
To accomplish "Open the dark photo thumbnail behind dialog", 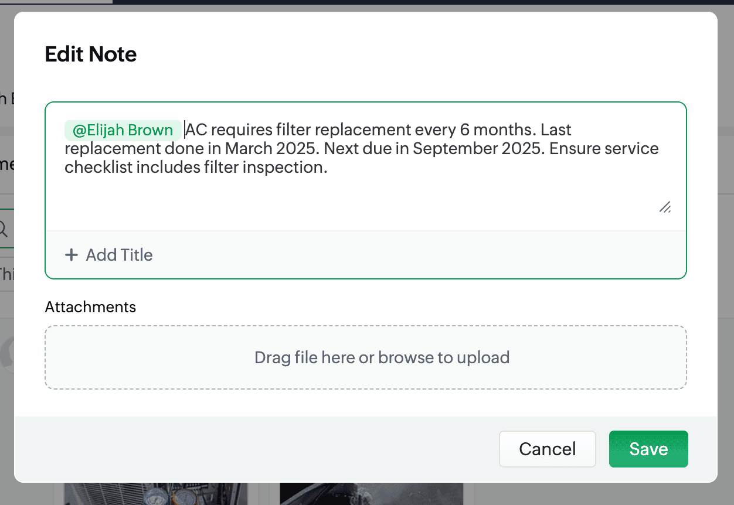I will (x=376, y=493).
